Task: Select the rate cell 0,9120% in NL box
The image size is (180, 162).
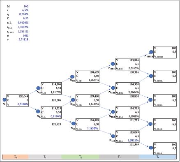Action: (x=56, y=116)
